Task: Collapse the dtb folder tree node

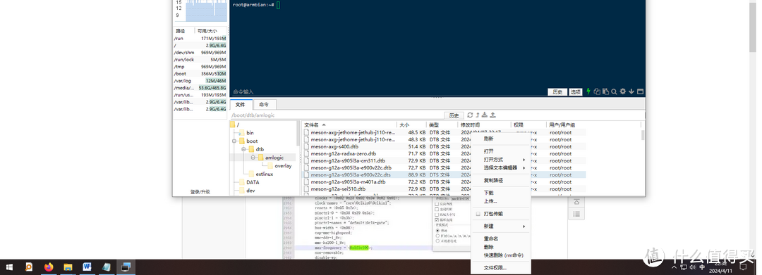Action: coord(244,150)
